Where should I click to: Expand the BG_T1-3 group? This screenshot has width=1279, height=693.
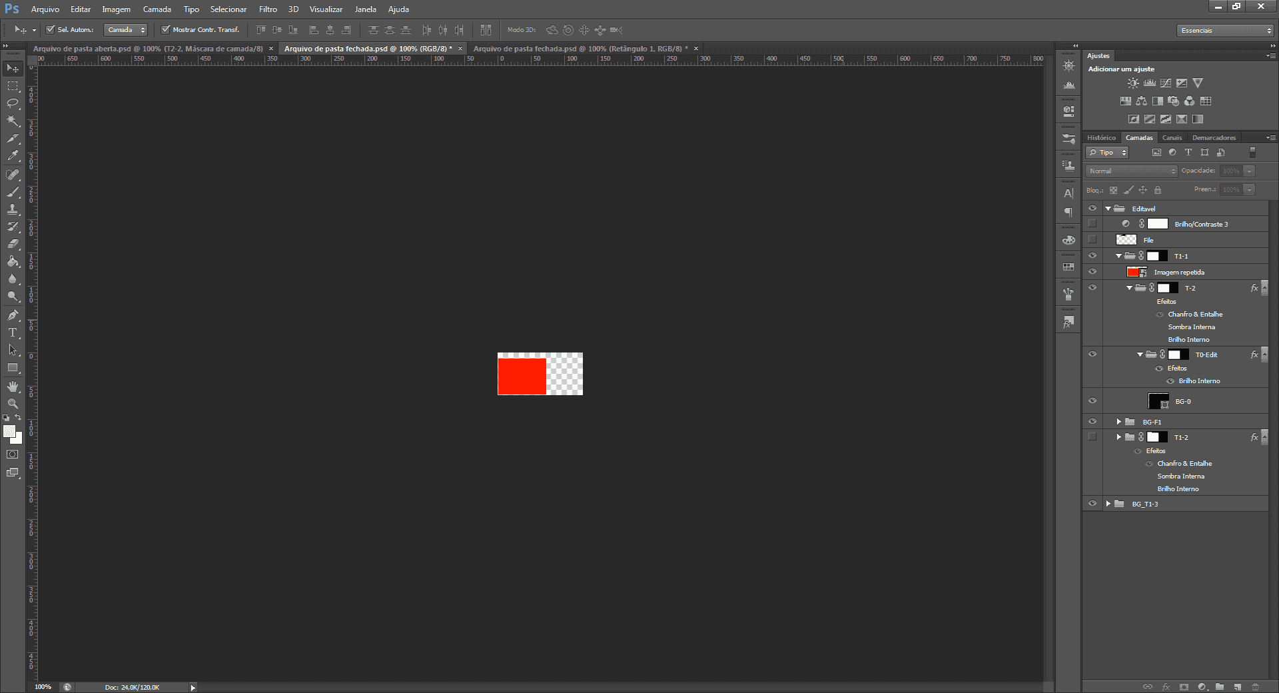pyautogui.click(x=1108, y=504)
